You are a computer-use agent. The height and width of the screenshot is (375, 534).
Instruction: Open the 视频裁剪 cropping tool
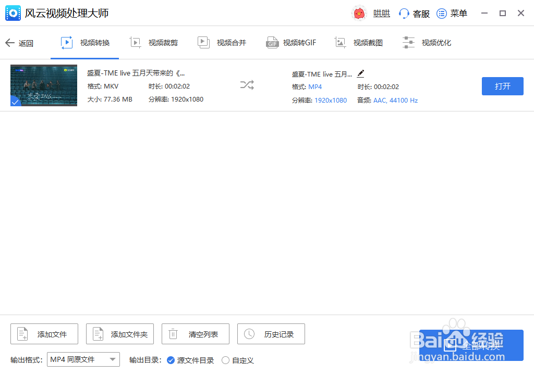tap(154, 42)
